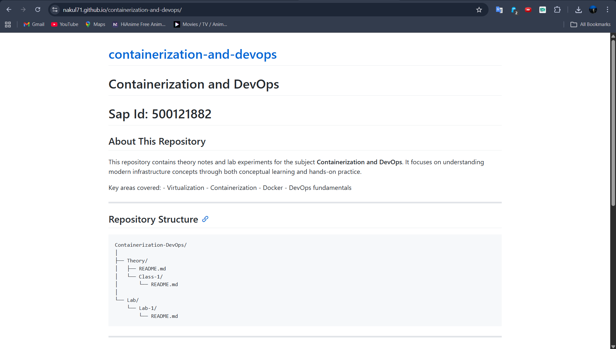Click the red fast-forward extension icon

[528, 10]
